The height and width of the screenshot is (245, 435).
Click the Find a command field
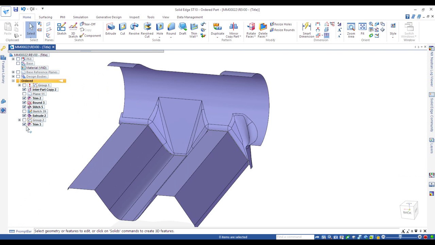click(x=295, y=237)
